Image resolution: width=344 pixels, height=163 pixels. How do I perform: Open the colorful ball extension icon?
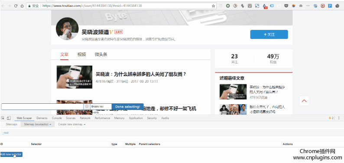[x=294, y=6]
